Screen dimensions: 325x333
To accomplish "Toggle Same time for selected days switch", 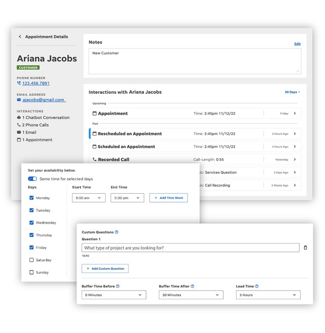I will (32, 179).
